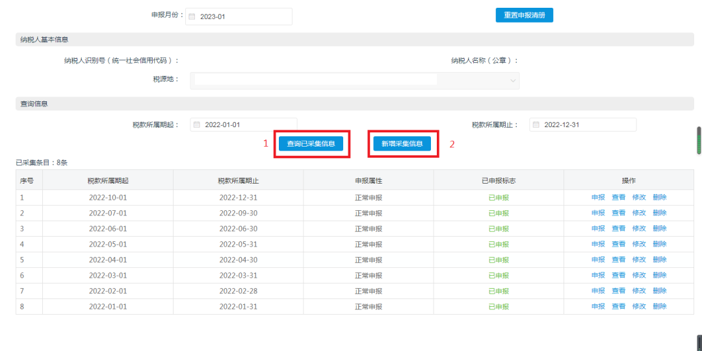This screenshot has width=702, height=351.
Task: Click 修改 link in row 5
Action: [x=639, y=260]
